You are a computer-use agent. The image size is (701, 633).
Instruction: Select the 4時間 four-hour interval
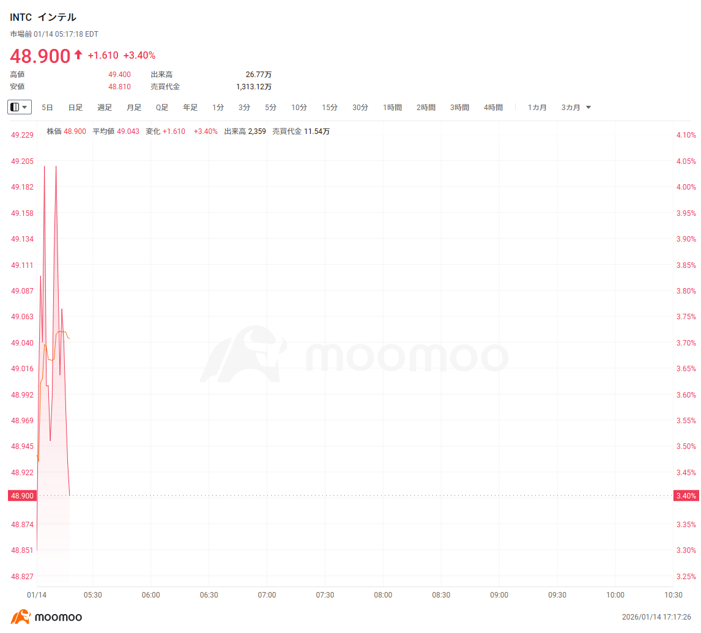493,106
